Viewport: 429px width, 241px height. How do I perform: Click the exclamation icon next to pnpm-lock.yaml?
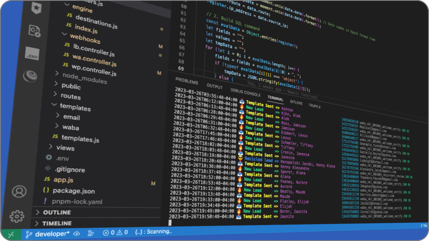click(45, 201)
